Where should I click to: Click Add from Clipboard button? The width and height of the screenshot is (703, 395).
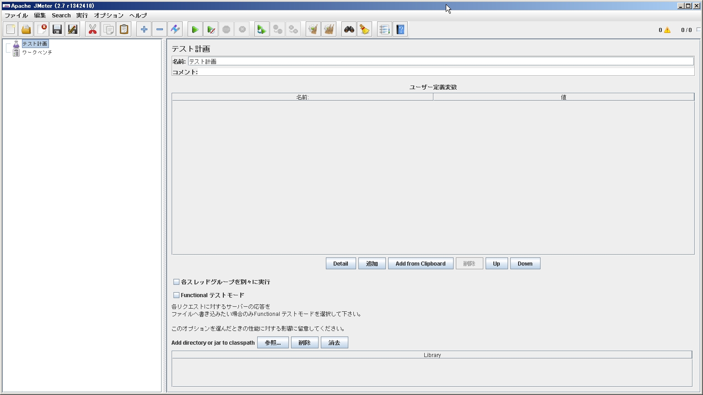click(420, 264)
